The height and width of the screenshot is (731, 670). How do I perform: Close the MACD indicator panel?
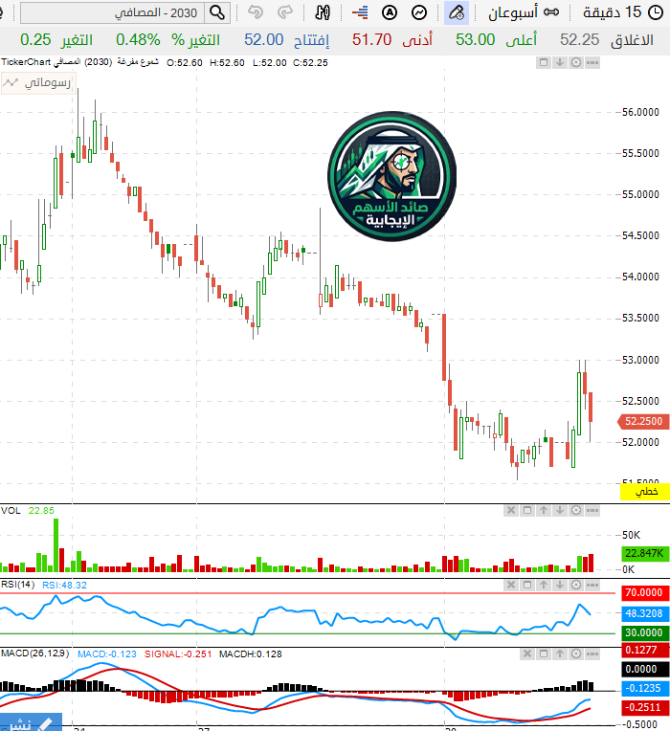coord(527,654)
